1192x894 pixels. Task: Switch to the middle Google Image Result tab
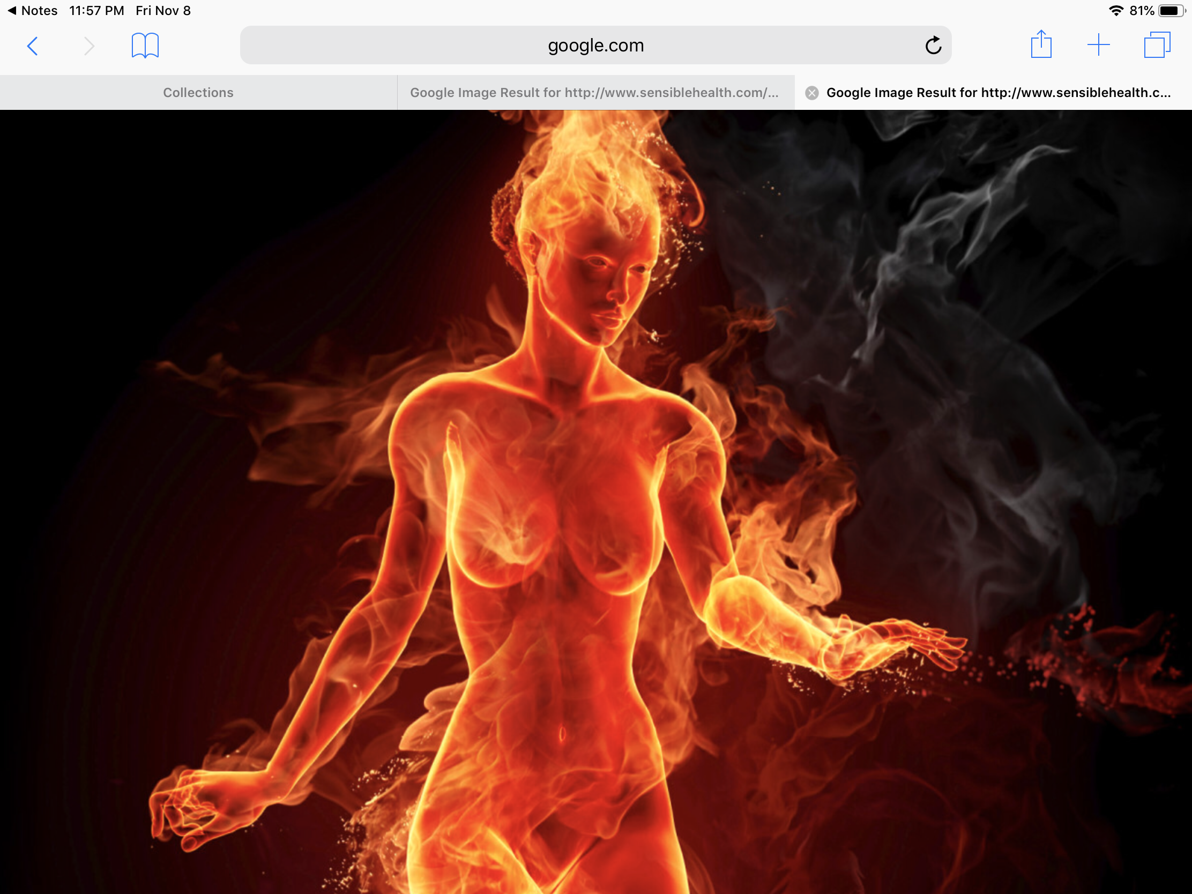594,93
